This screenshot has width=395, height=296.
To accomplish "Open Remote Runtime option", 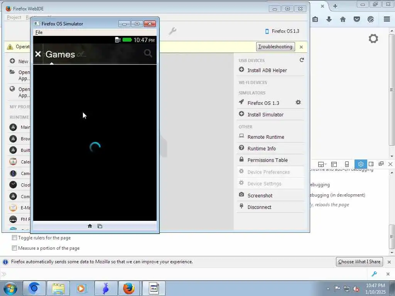I will click(x=270, y=137).
